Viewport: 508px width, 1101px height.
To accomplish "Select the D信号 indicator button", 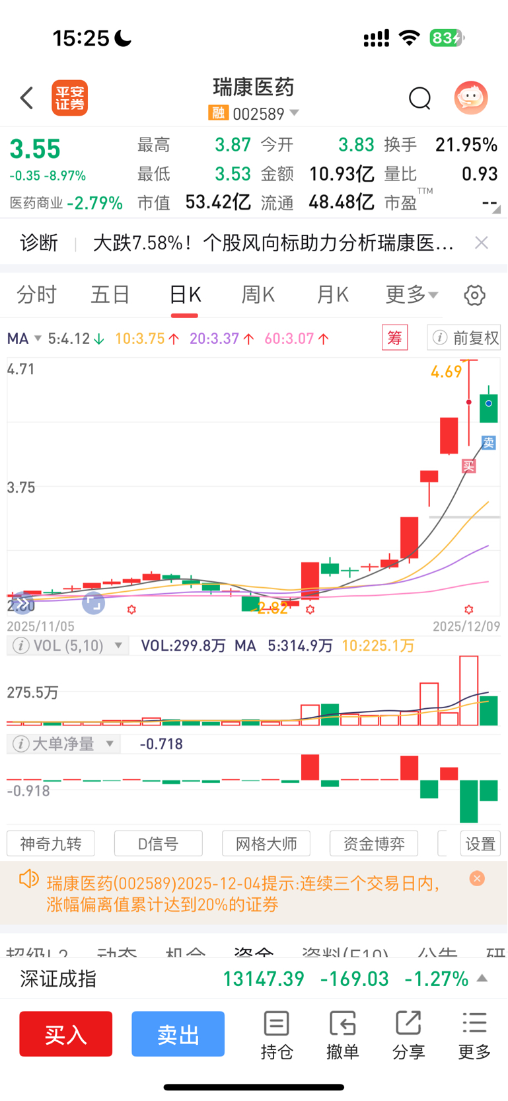I will point(159,844).
